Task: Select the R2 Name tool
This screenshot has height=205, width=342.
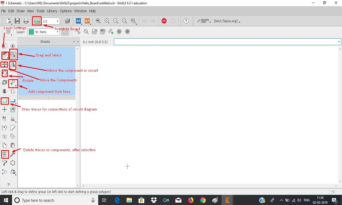Action: [x=4, y=119]
